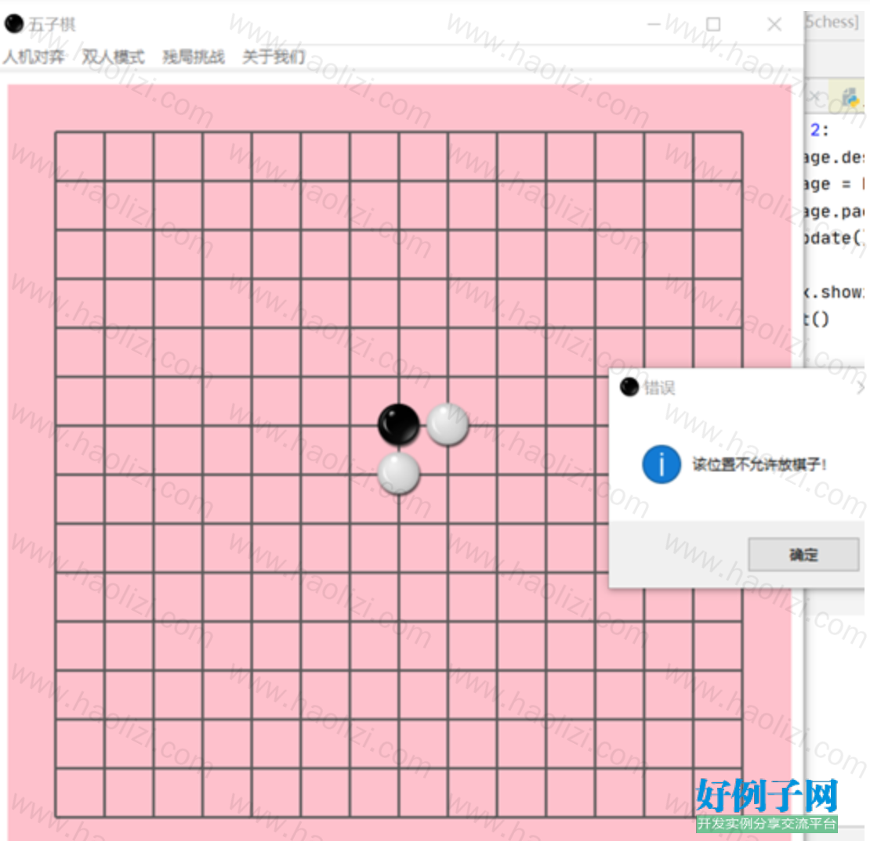Open the 双人模式 menu

pos(114,56)
